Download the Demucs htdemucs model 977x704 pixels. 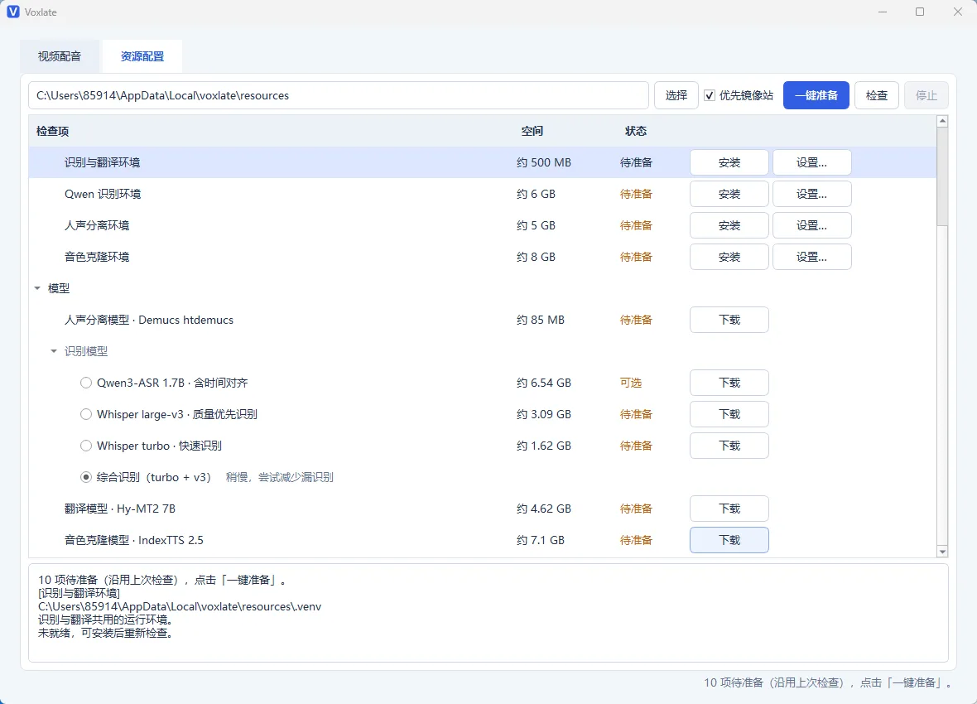pos(729,320)
